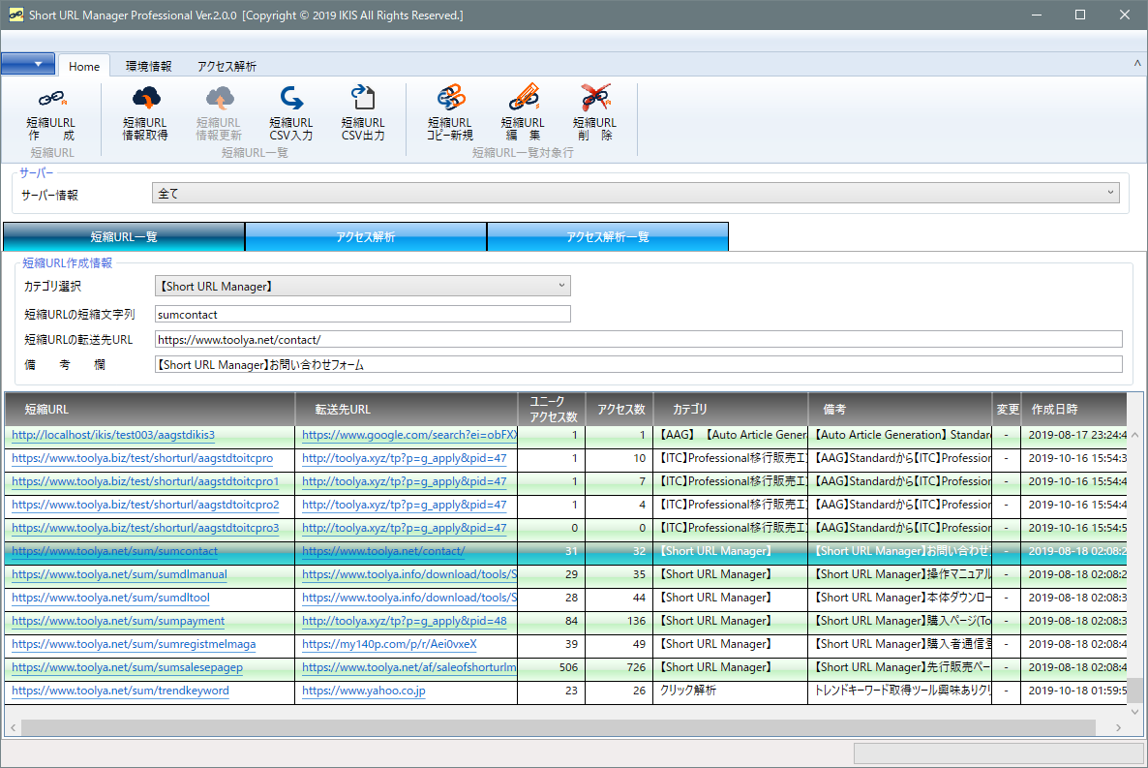Open the aagstdtoitcpro1 short URL link
The width and height of the screenshot is (1148, 768).
[x=145, y=481]
